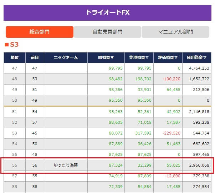Click total profit 87,625 in rank 55
This screenshot has height=193, width=215.
tap(116, 154)
